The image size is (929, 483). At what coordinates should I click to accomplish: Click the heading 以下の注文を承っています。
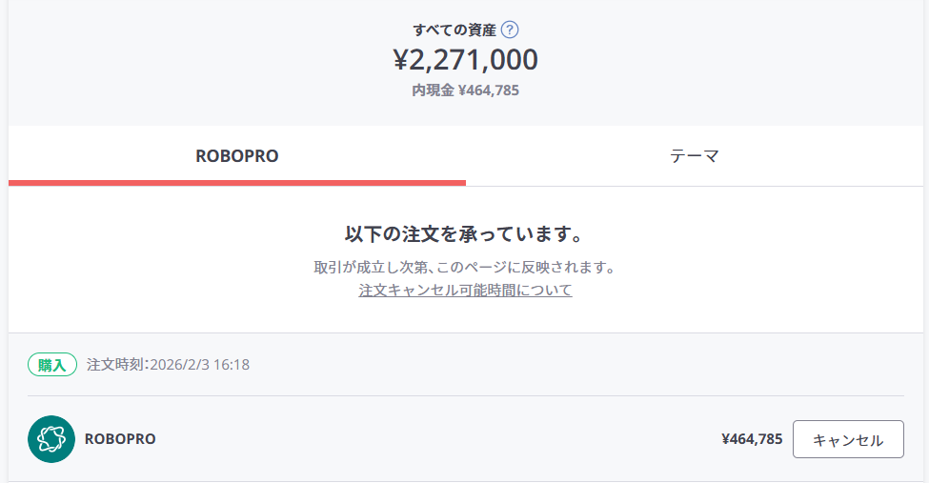click(x=465, y=233)
